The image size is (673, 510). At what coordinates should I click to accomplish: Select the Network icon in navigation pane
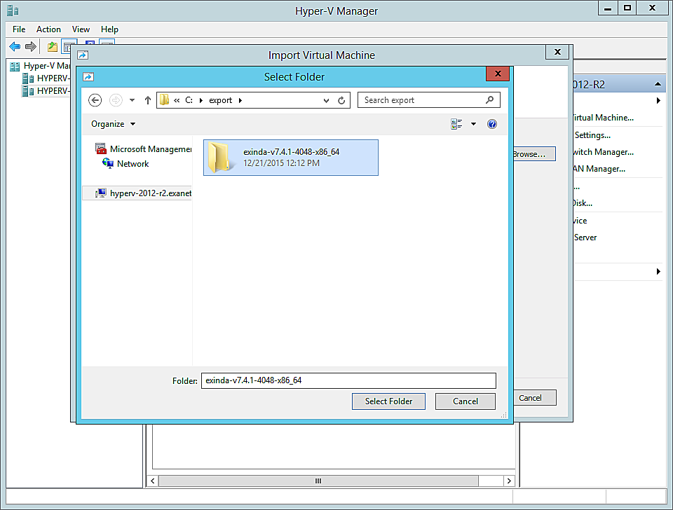(108, 163)
